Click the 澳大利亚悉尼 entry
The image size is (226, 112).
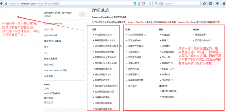168,97
